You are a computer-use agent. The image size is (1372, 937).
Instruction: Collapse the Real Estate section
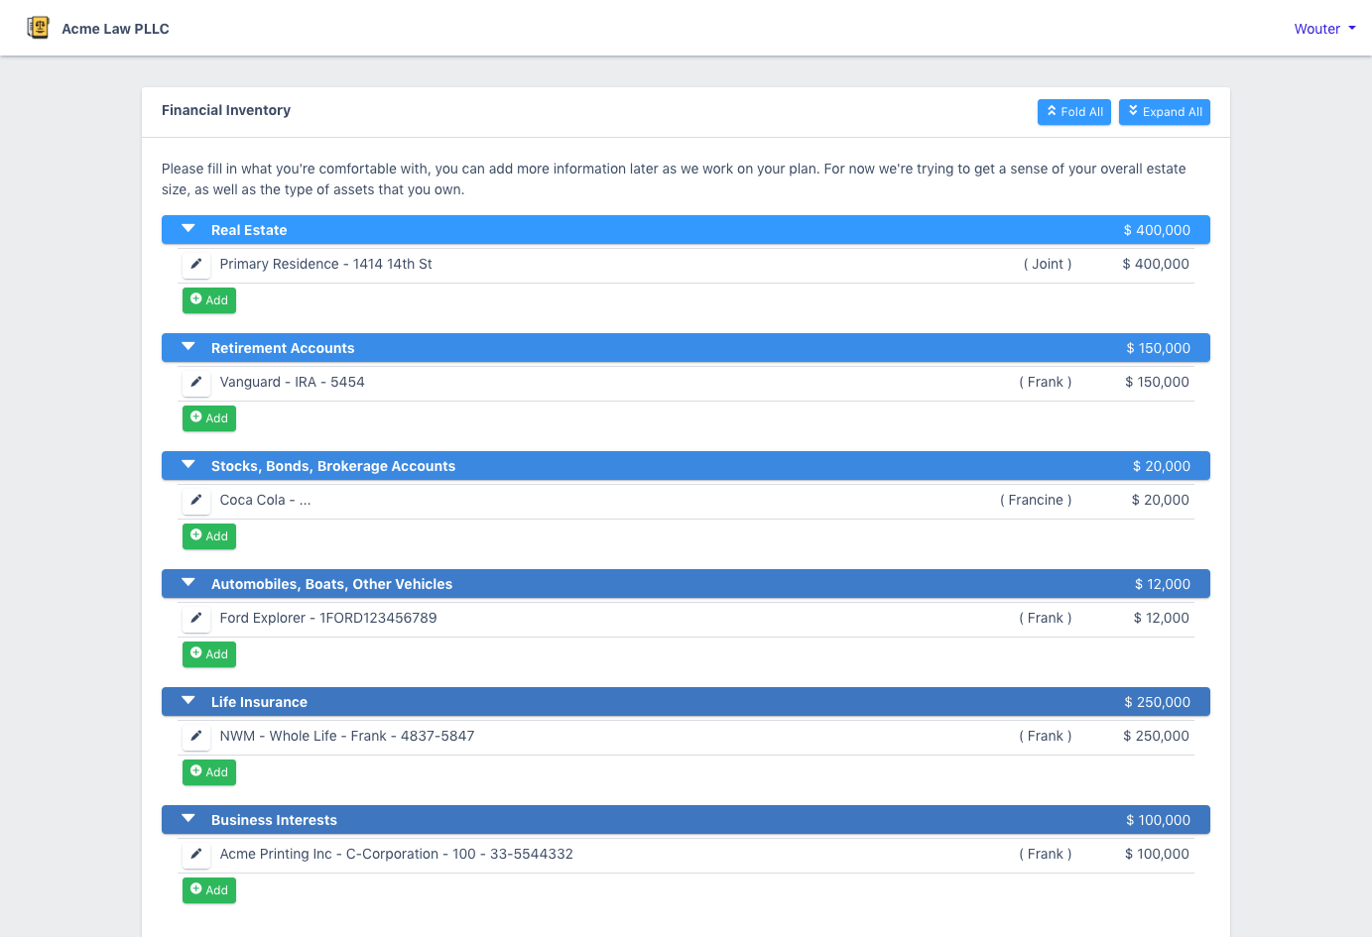pos(188,229)
